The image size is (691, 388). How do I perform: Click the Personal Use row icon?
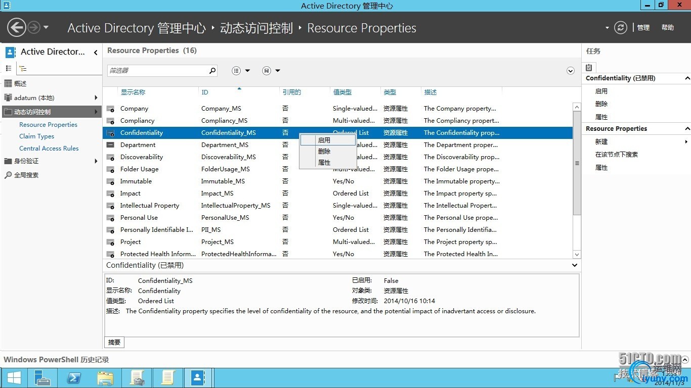pyautogui.click(x=110, y=218)
